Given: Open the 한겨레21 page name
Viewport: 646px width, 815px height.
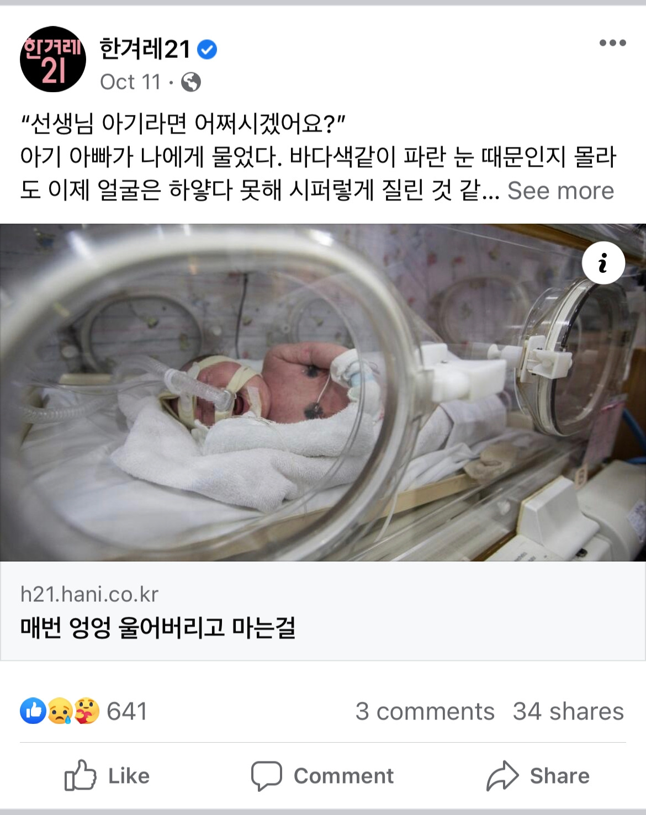Looking at the screenshot, I should tap(145, 49).
